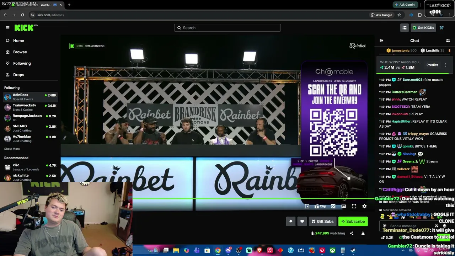Expand the Following list with Show more
The image size is (455, 256).
[x=12, y=149]
